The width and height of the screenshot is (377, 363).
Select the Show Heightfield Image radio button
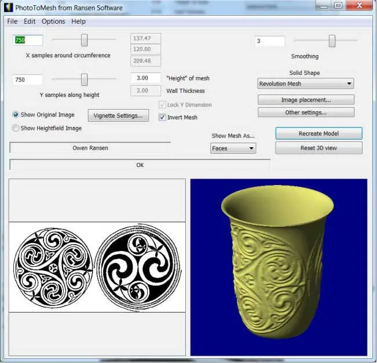coord(16,128)
